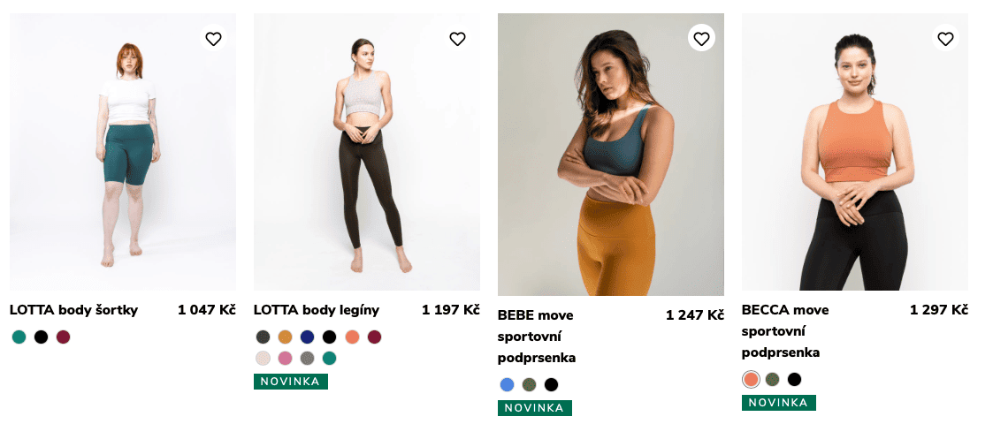Open BEBE move sportovní podprsenka title
The image size is (993, 424).
tap(537, 337)
